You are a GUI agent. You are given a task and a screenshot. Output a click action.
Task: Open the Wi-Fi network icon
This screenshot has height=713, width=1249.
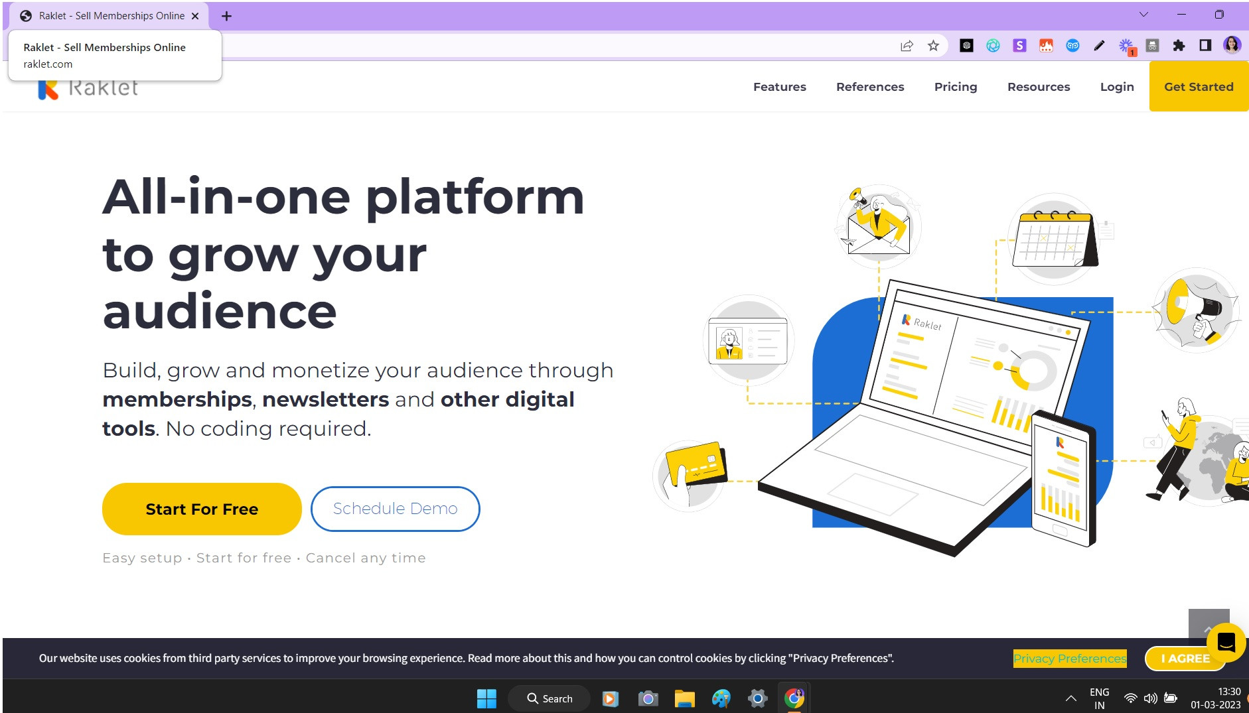[x=1130, y=698]
